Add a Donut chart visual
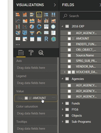Viewport: 101px width, 133px height. 39,27
